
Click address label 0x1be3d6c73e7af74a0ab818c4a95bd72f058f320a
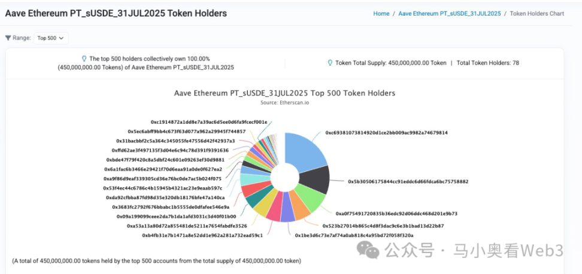[354, 236]
